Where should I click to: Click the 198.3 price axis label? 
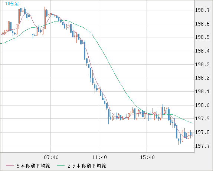(x=202, y=64)
